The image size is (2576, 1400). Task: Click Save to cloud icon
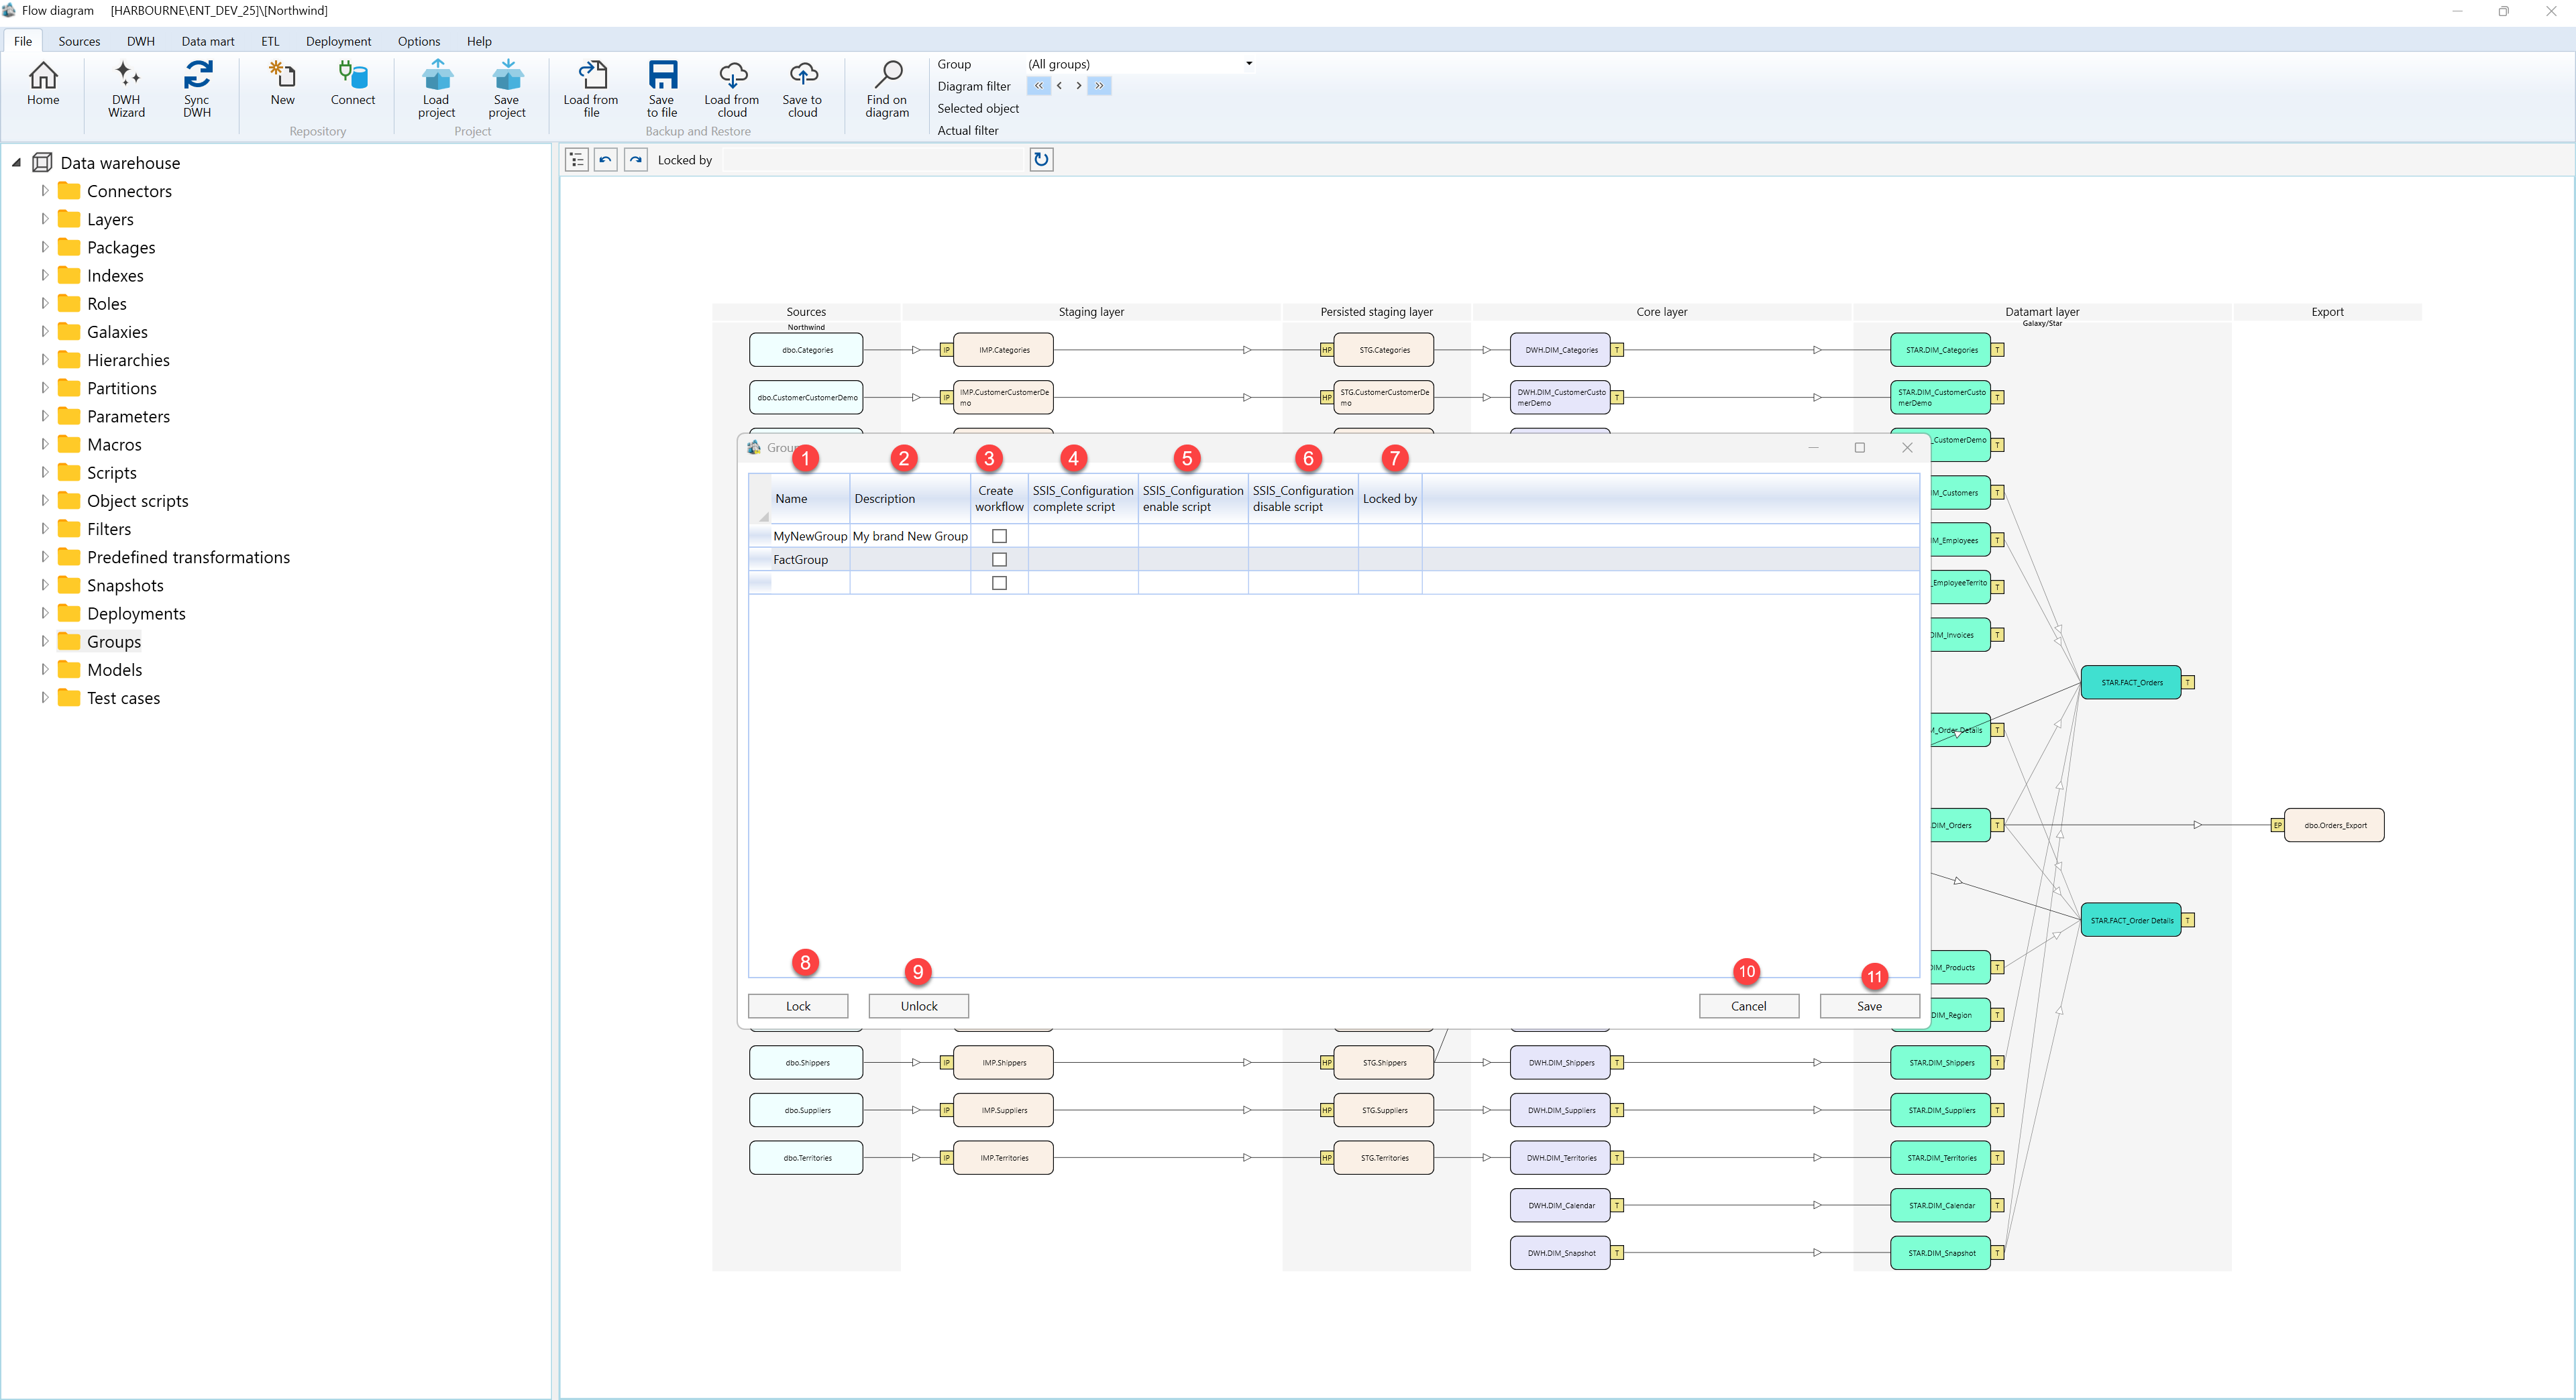802,89
